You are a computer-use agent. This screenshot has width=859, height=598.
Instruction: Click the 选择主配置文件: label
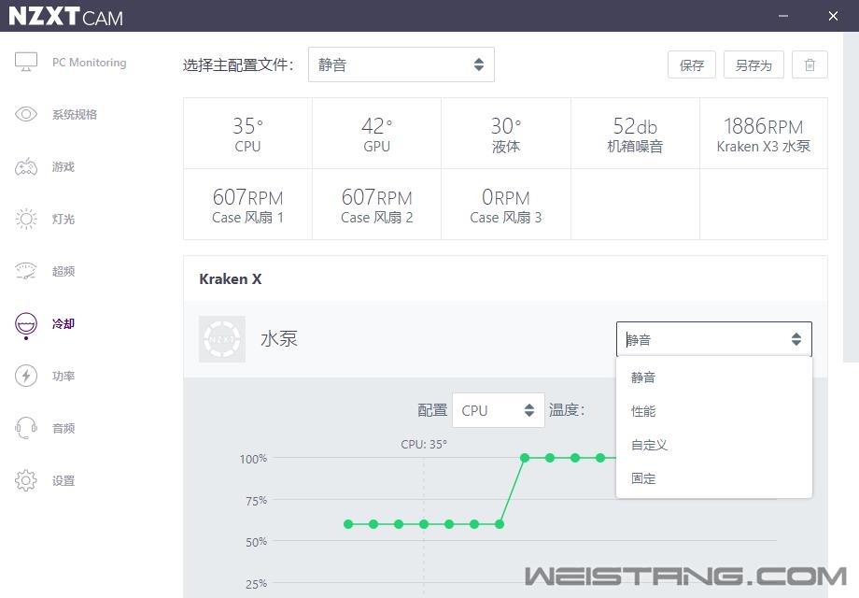pos(238,64)
